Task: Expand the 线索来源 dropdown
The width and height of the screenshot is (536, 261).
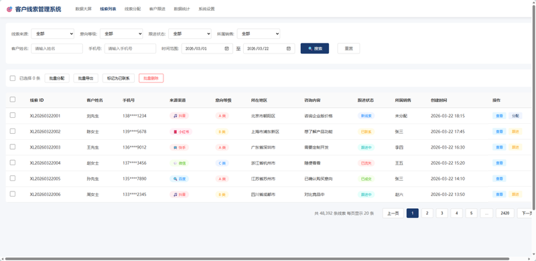Action: (x=53, y=33)
